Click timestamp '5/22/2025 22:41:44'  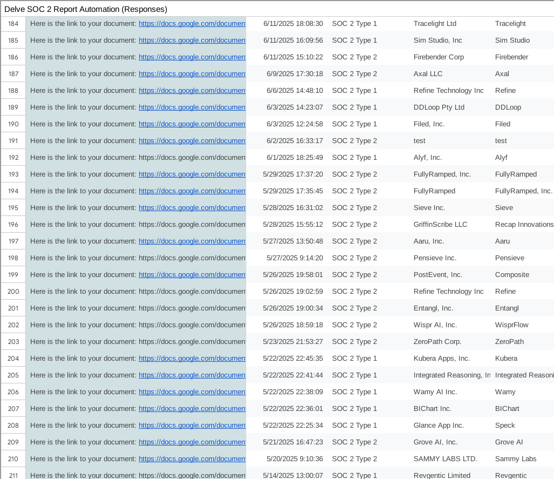tap(293, 375)
